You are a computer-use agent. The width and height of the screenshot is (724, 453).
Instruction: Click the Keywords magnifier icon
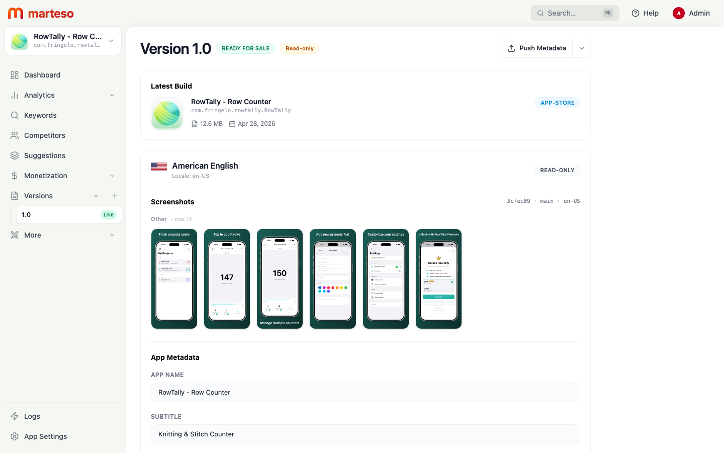point(15,115)
